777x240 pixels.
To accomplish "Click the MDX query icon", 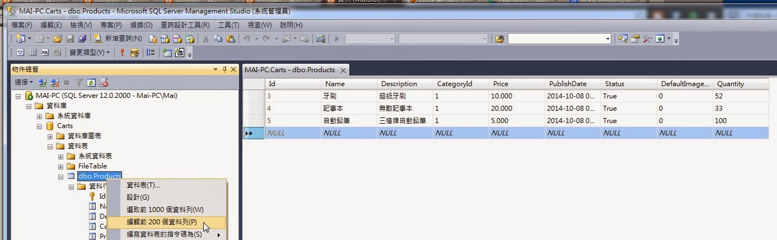I will pos(165,39).
